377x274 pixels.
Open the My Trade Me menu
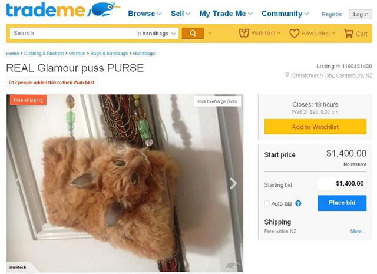[x=226, y=14]
